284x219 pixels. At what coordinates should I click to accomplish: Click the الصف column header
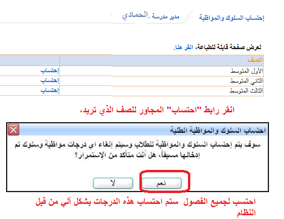coord(255,59)
